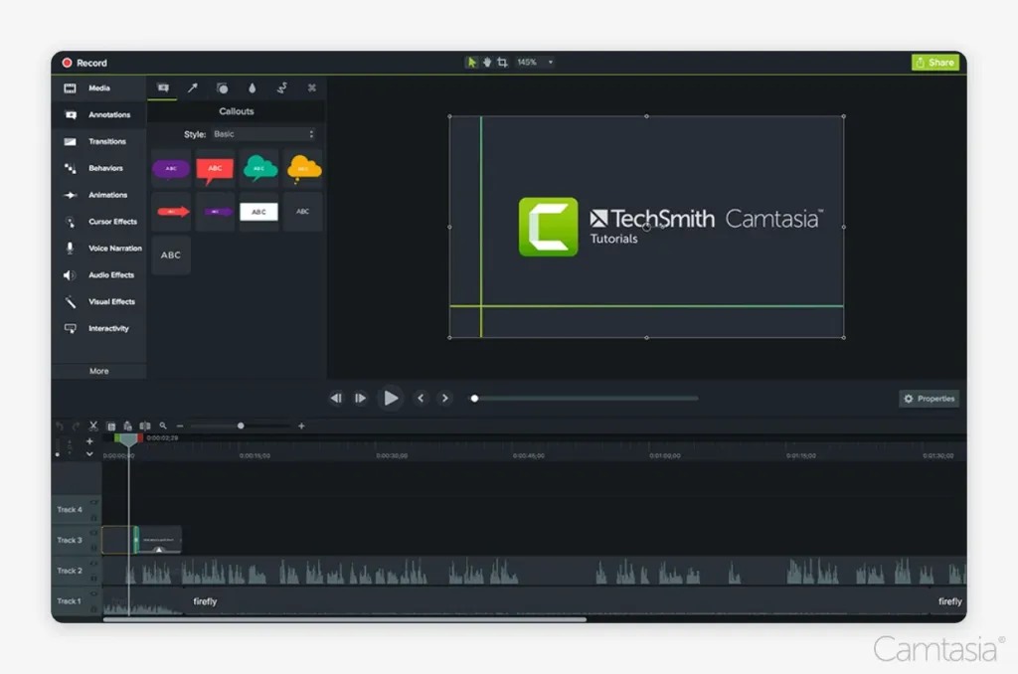Screen dimensions: 1018x674
Task: Choose the purple arrow callout
Action: tap(215, 212)
